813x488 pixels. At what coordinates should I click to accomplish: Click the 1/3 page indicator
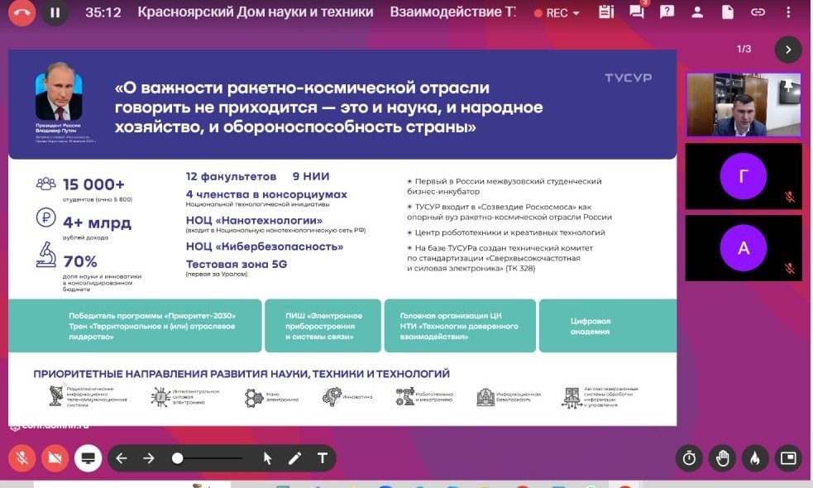tap(744, 49)
